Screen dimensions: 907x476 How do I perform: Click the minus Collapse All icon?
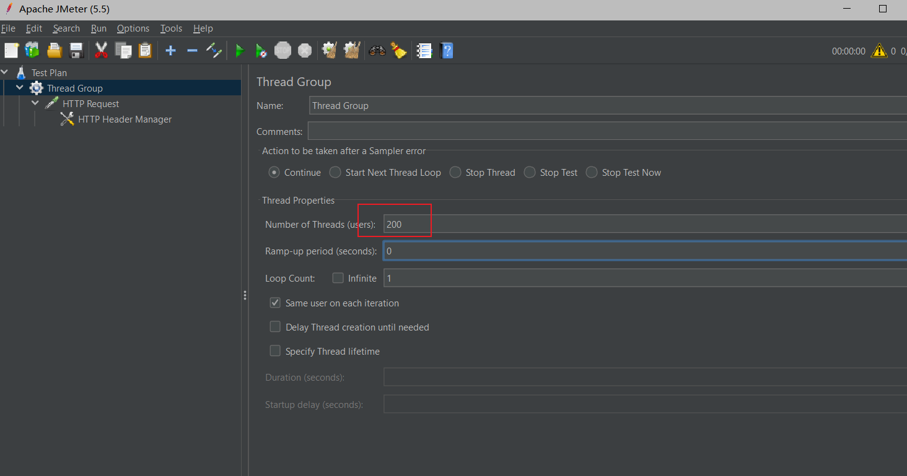click(x=192, y=51)
